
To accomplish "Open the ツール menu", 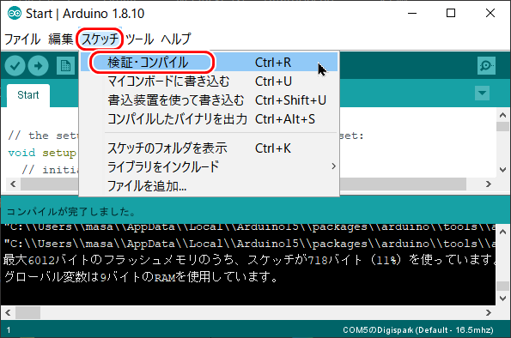I will tap(139, 39).
